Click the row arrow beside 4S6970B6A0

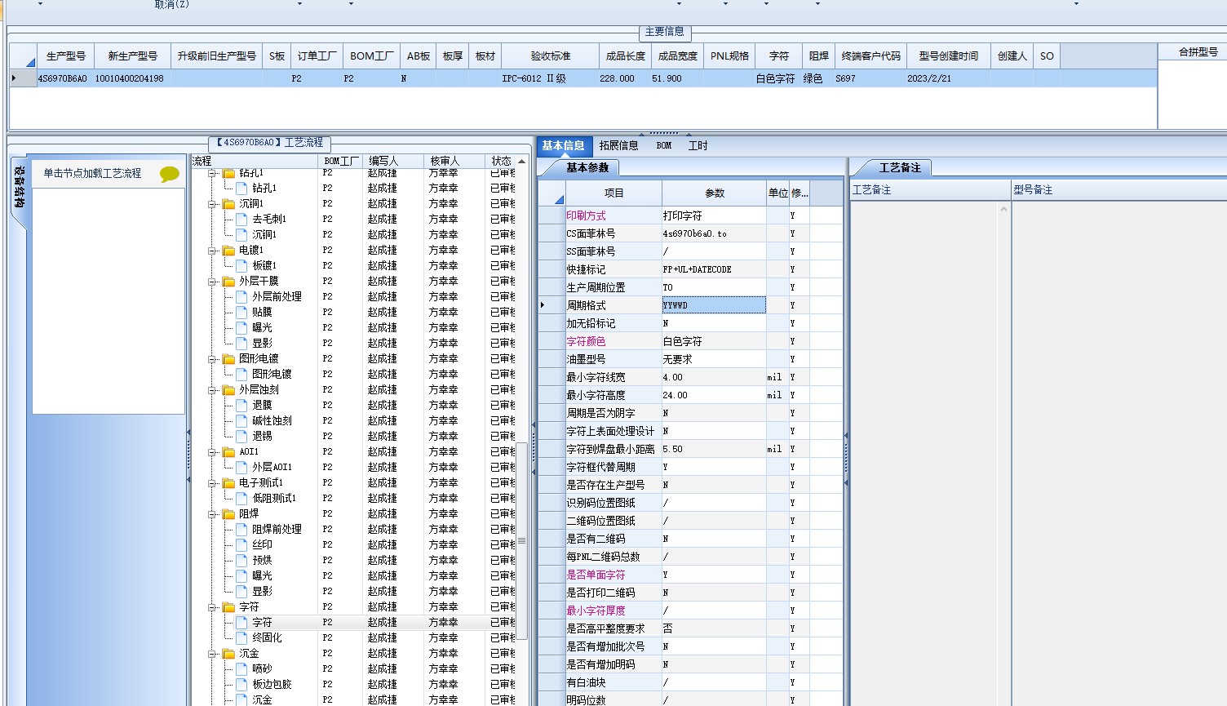[x=14, y=78]
